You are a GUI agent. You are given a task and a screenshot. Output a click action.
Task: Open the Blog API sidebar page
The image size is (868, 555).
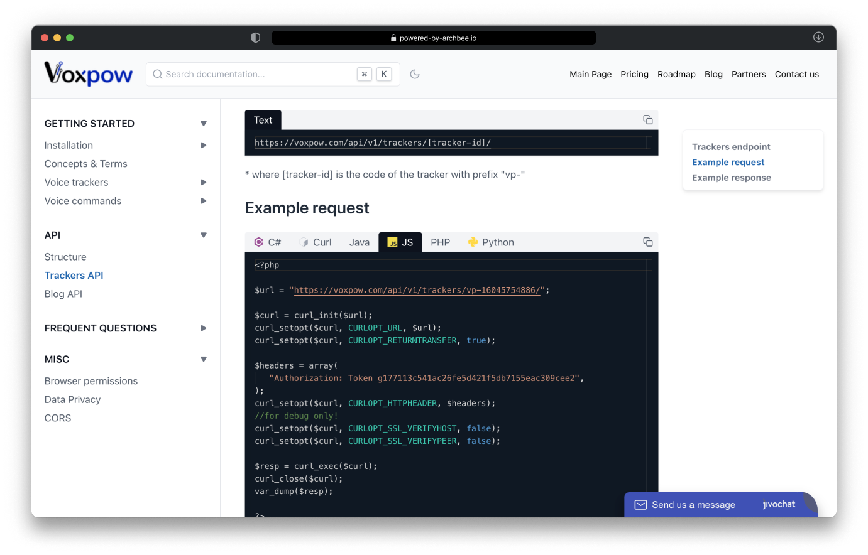pos(63,294)
